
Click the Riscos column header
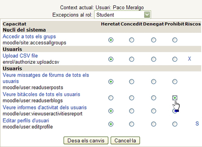coord(193,24)
